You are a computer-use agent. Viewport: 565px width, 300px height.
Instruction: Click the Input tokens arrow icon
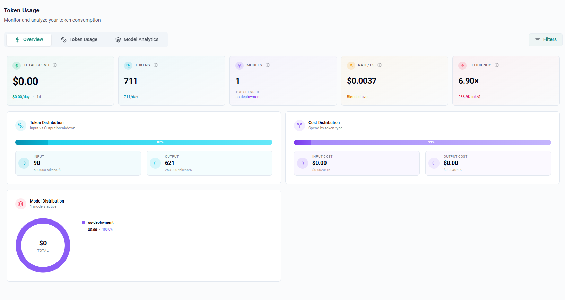[x=24, y=163]
